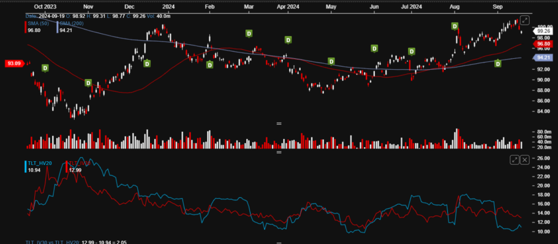Viewport: 558px width, 244px height.
Task: Click the dividend marker in early June
Action: pos(374,48)
